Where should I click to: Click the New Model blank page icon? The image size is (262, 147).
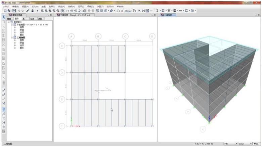pos(5,11)
